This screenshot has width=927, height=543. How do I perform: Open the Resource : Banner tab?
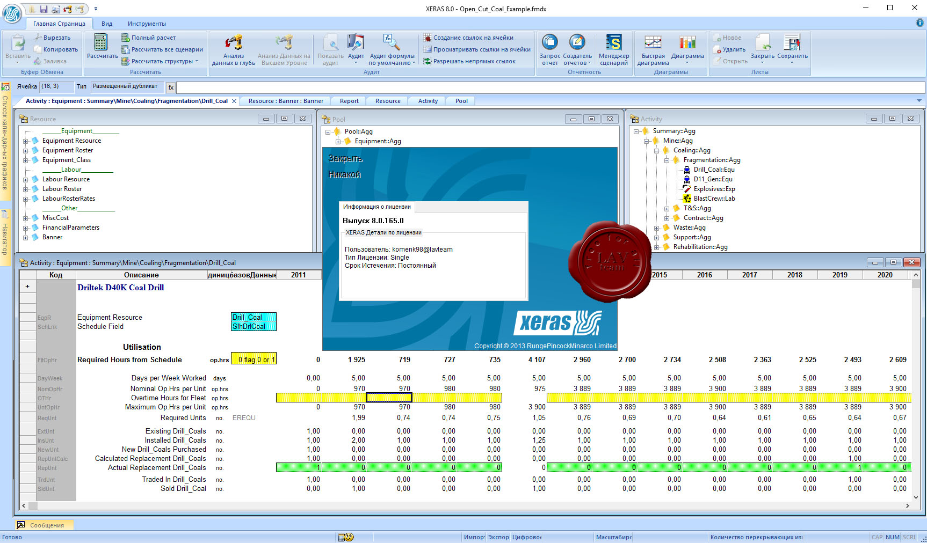286,101
